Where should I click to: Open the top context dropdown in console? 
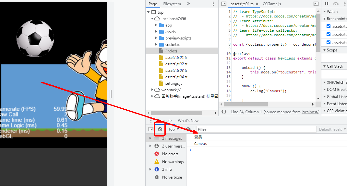tap(174, 129)
